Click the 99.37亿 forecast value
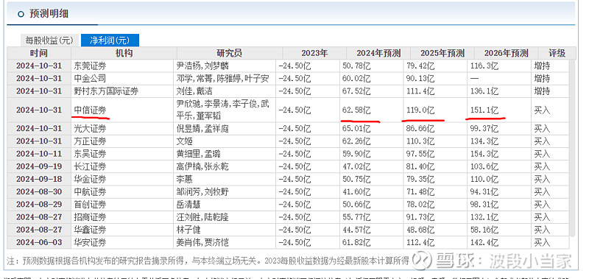Viewport: 589px width, 279px height. coord(484,128)
